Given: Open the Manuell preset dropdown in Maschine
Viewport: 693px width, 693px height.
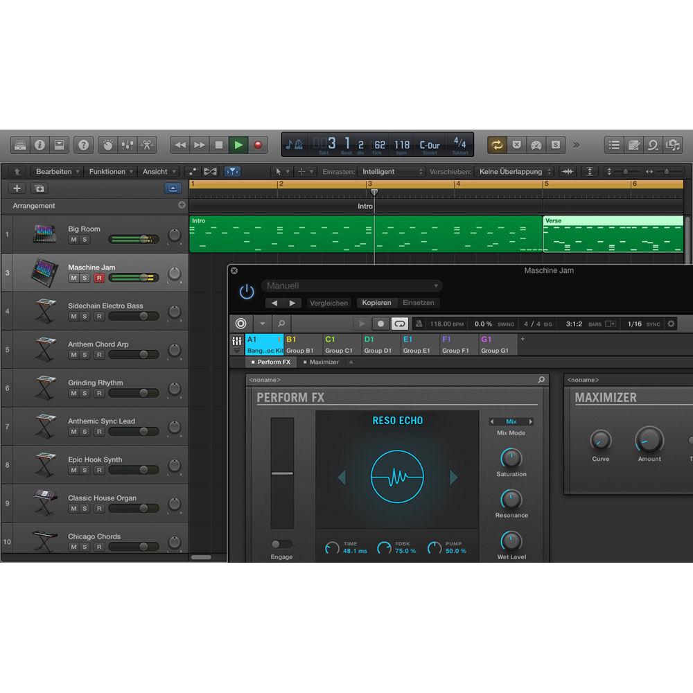Looking at the screenshot, I should click(x=352, y=286).
